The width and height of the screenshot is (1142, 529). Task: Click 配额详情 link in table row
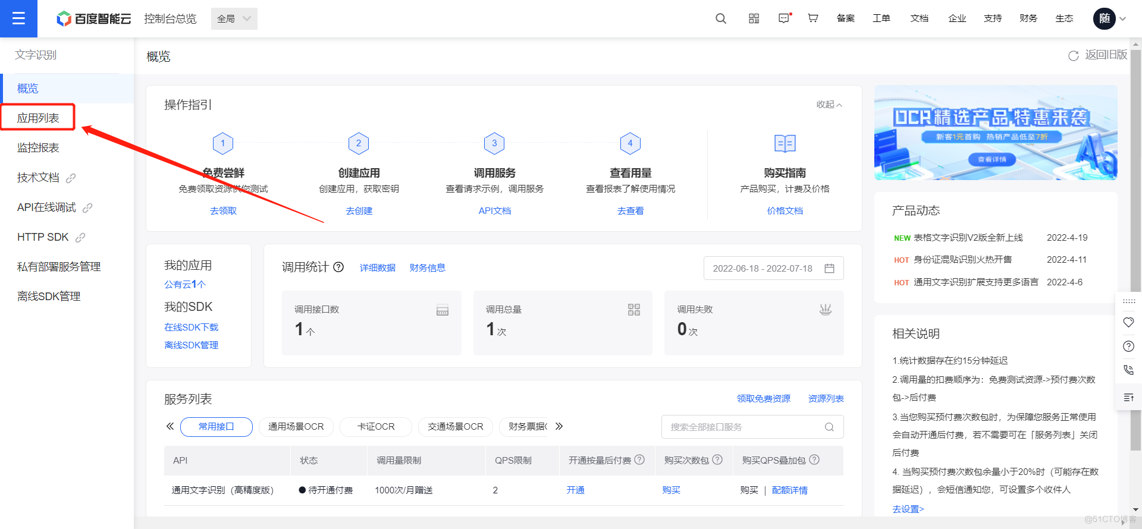tap(790, 490)
